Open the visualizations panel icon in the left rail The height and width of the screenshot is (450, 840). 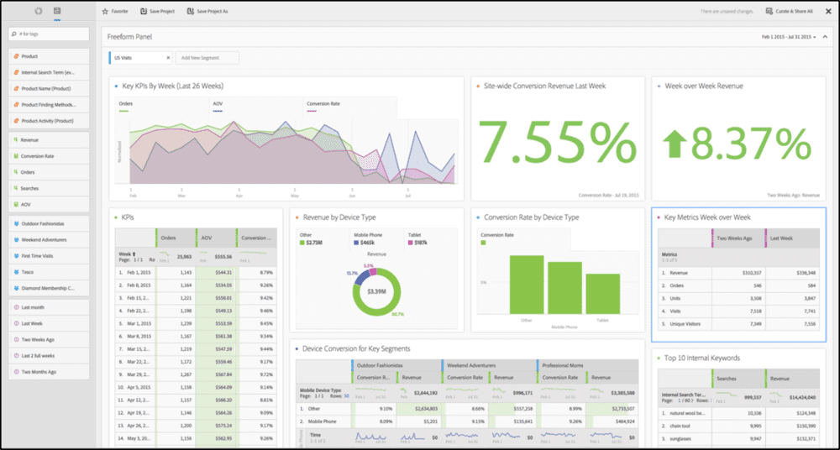tap(38, 11)
